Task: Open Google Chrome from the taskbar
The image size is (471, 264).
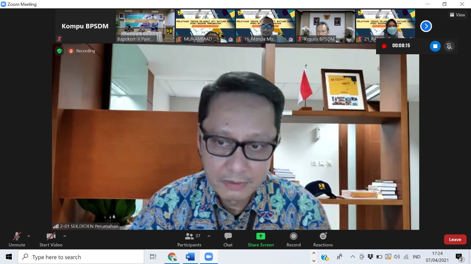Action: point(172,257)
